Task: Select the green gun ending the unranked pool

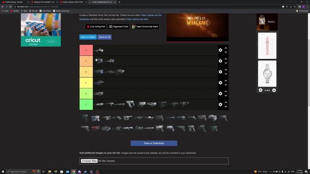Action: pyautogui.click(x=213, y=129)
